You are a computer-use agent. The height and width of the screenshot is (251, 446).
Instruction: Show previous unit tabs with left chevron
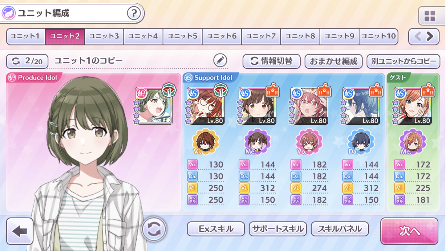(x=418, y=36)
